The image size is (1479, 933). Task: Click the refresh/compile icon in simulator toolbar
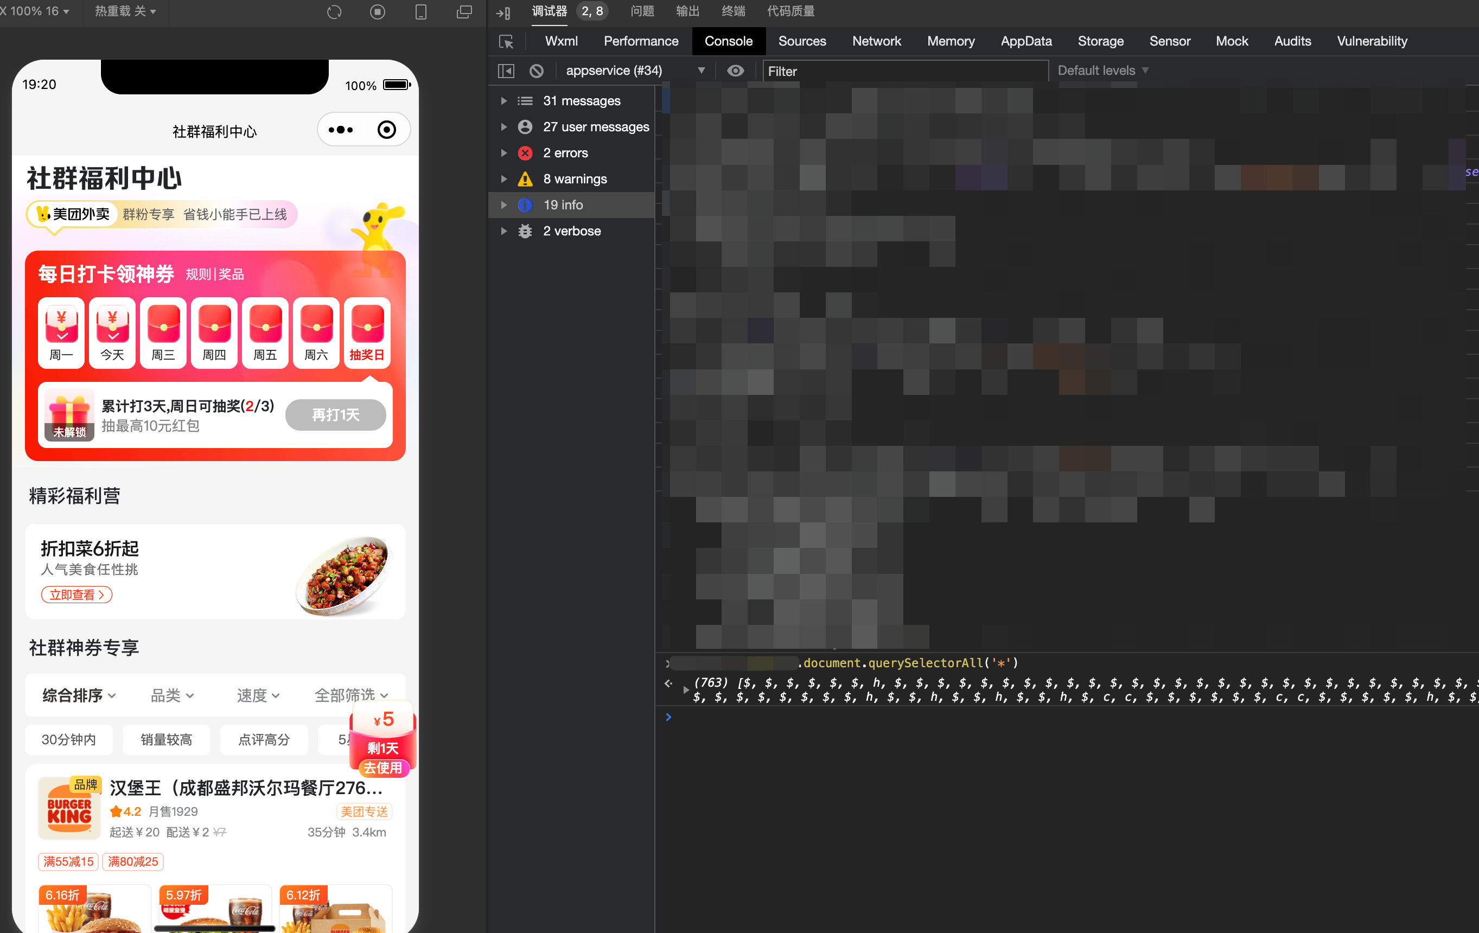pos(334,12)
